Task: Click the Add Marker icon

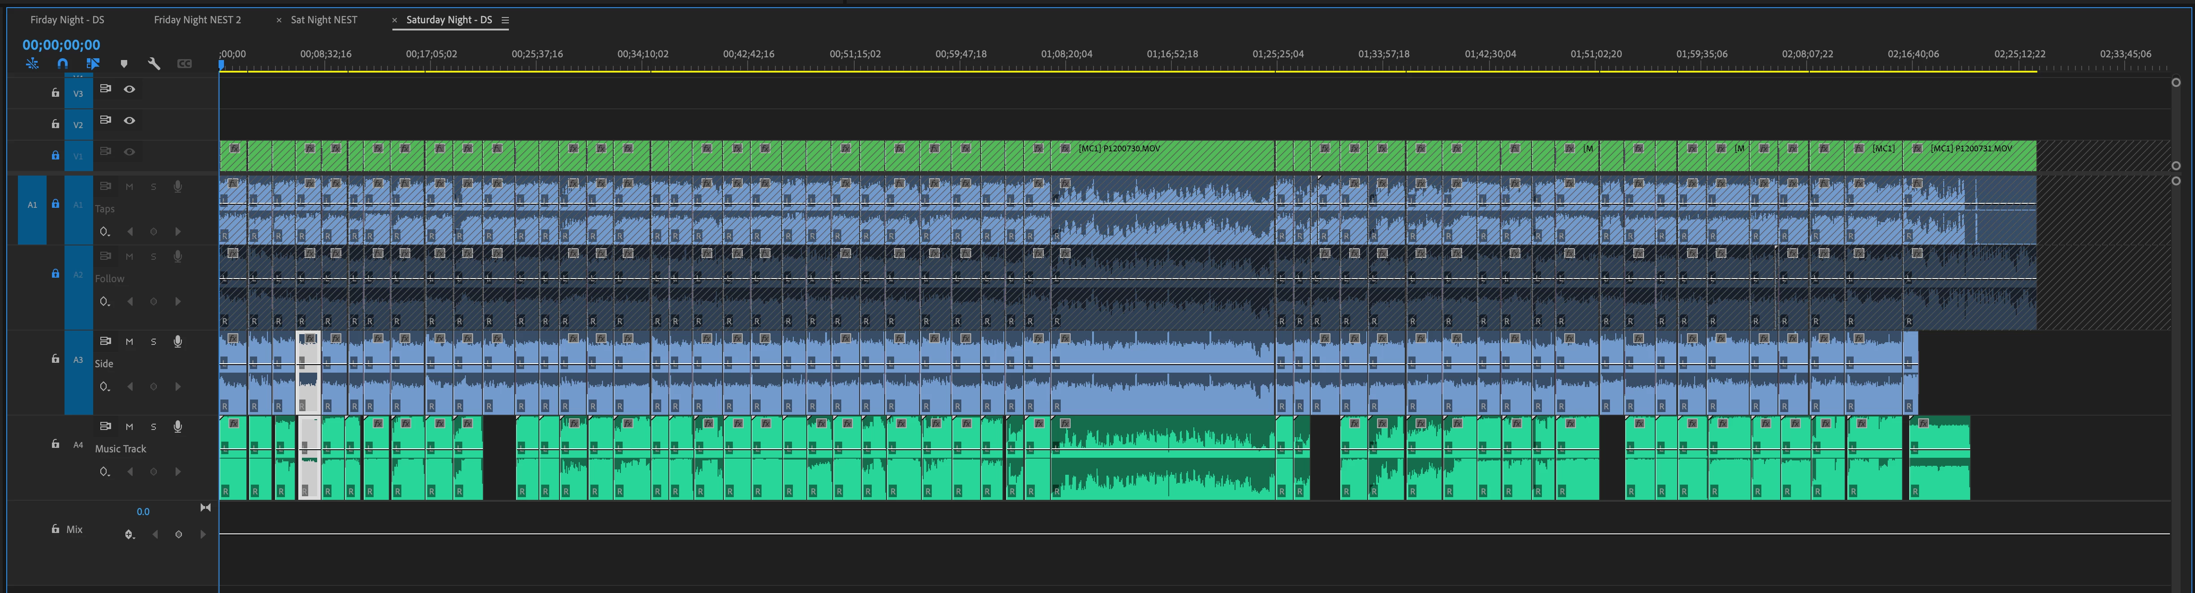Action: coord(124,64)
